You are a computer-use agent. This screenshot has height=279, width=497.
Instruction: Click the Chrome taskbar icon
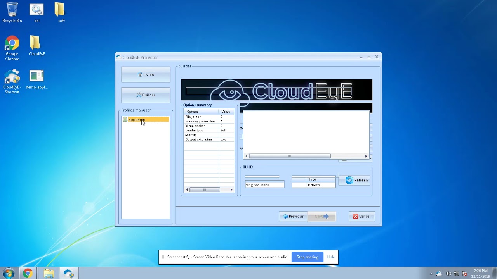tap(27, 273)
